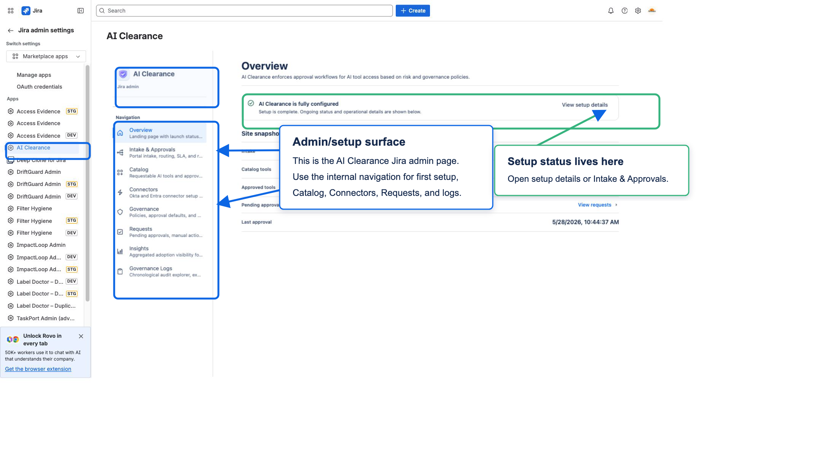This screenshot has height=472, width=828.
Task: Open Access Evidence DEV app
Action: click(x=42, y=135)
